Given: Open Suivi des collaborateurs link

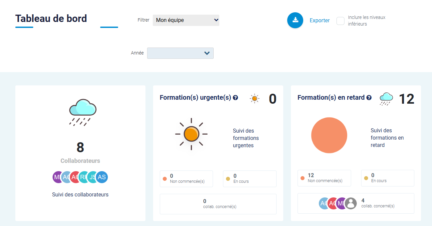Looking at the screenshot, I should 80,194.
